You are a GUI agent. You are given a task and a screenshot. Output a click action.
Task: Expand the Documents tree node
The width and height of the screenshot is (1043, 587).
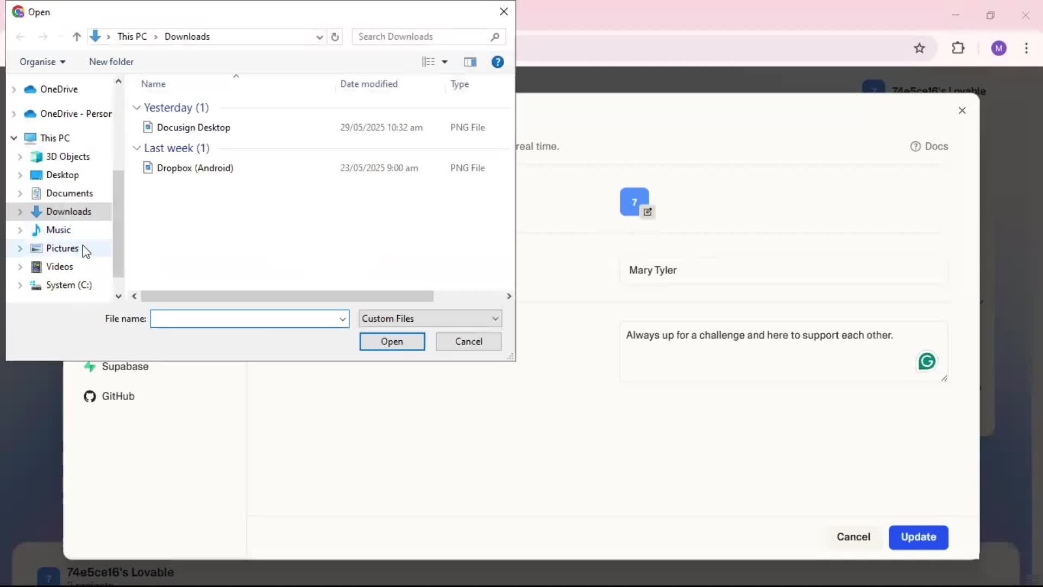click(x=20, y=193)
